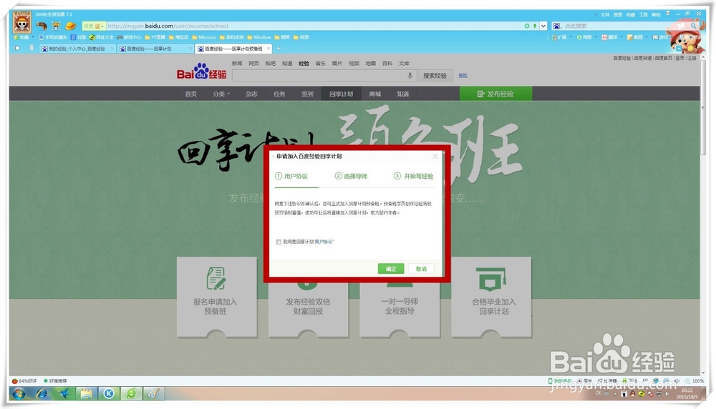The height and width of the screenshot is (409, 716).
Task: Open the 帮助 link beside search button
Action: point(463,76)
